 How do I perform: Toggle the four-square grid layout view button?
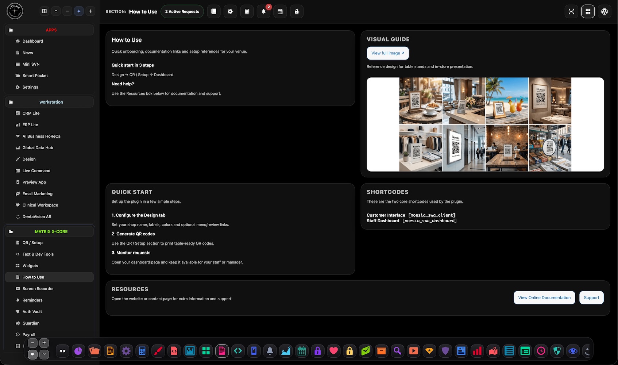pos(588,11)
